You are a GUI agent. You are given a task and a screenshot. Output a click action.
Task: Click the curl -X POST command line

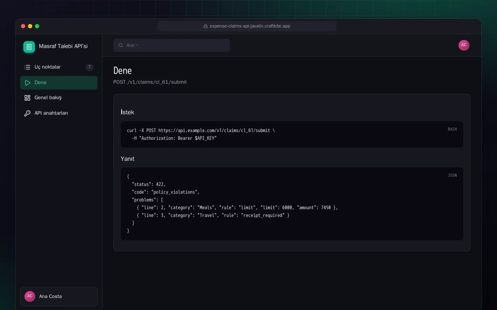201,131
